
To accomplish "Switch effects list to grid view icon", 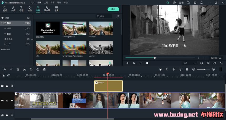I will point(118,16).
